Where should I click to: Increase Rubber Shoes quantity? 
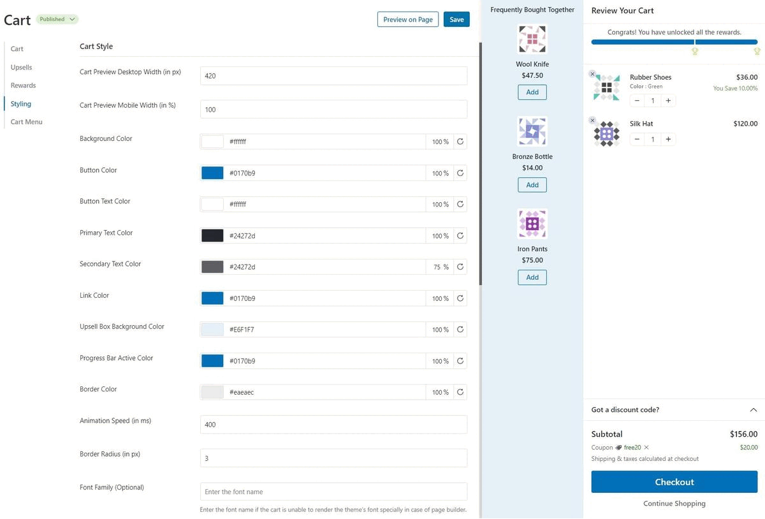(x=668, y=101)
